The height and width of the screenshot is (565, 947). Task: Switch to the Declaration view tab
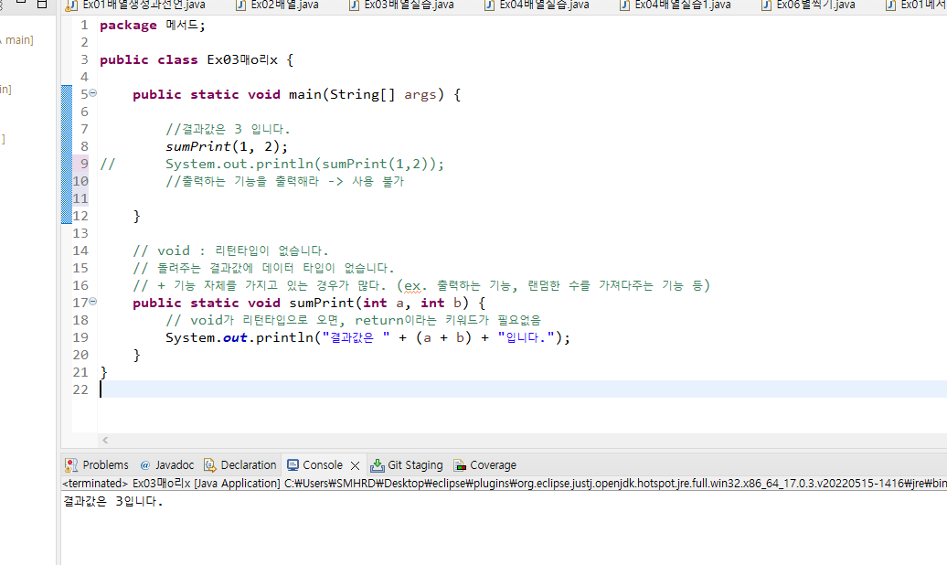239,464
